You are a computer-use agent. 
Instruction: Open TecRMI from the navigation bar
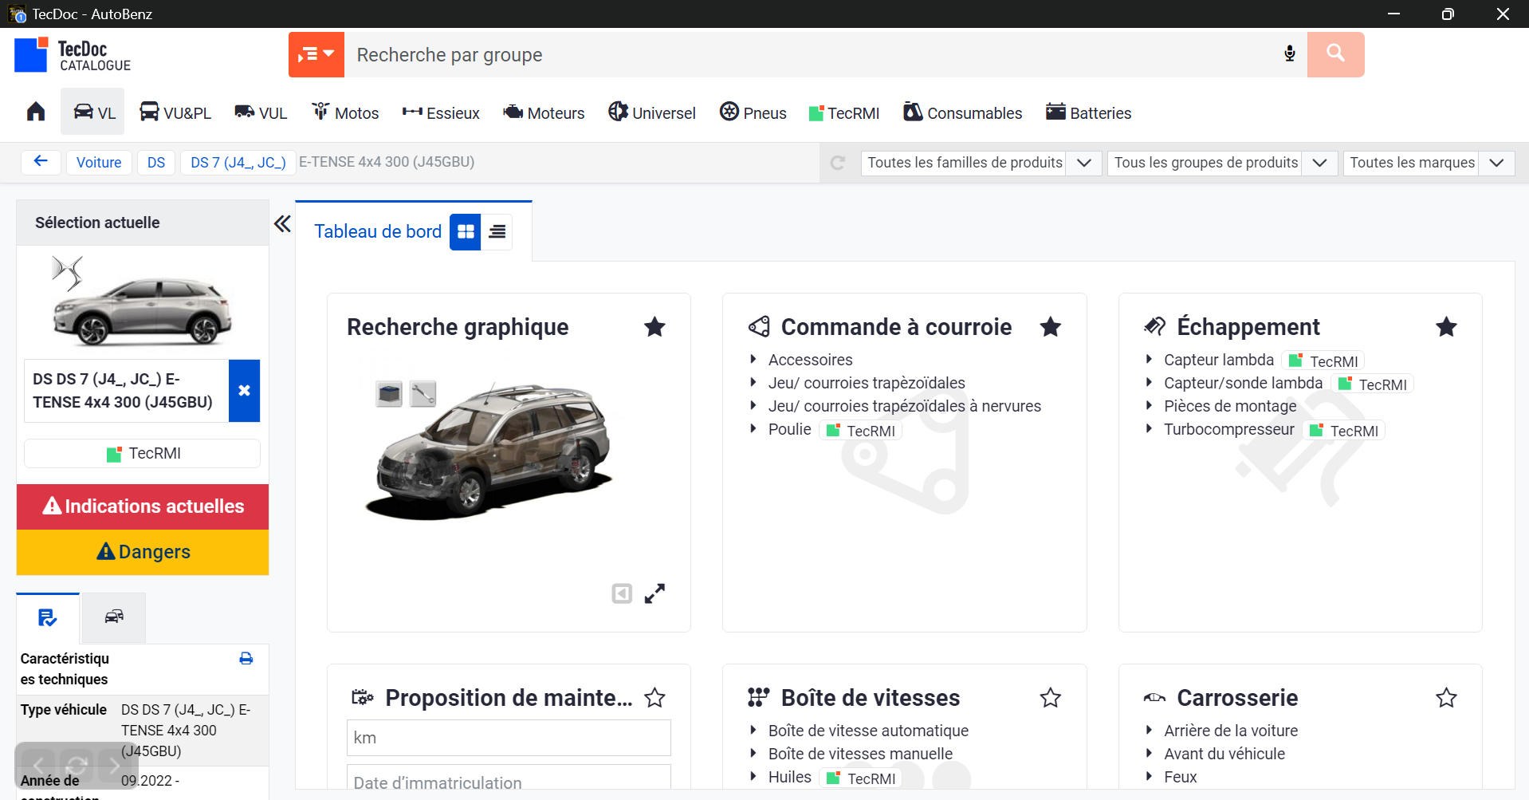pyautogui.click(x=844, y=113)
